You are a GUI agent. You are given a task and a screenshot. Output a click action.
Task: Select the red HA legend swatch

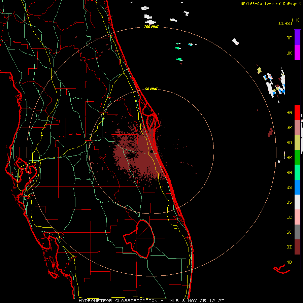point(297,112)
